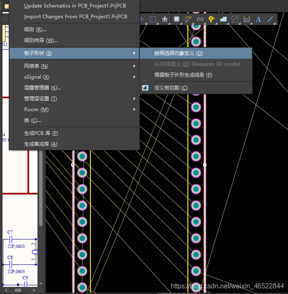Viewport: 288px width, 294px height.
Task: Click the dashed selection rectangle tool
Action: (x=153, y=19)
